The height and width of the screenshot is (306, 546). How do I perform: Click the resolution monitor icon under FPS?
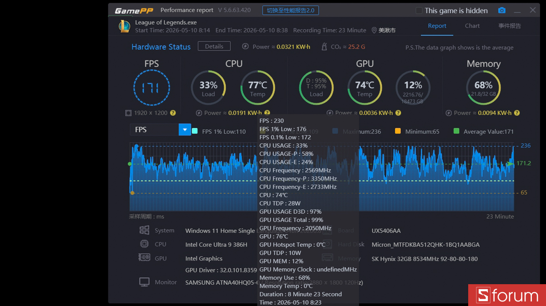128,113
